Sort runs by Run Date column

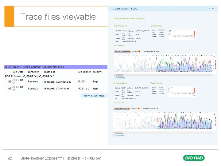click(18, 72)
